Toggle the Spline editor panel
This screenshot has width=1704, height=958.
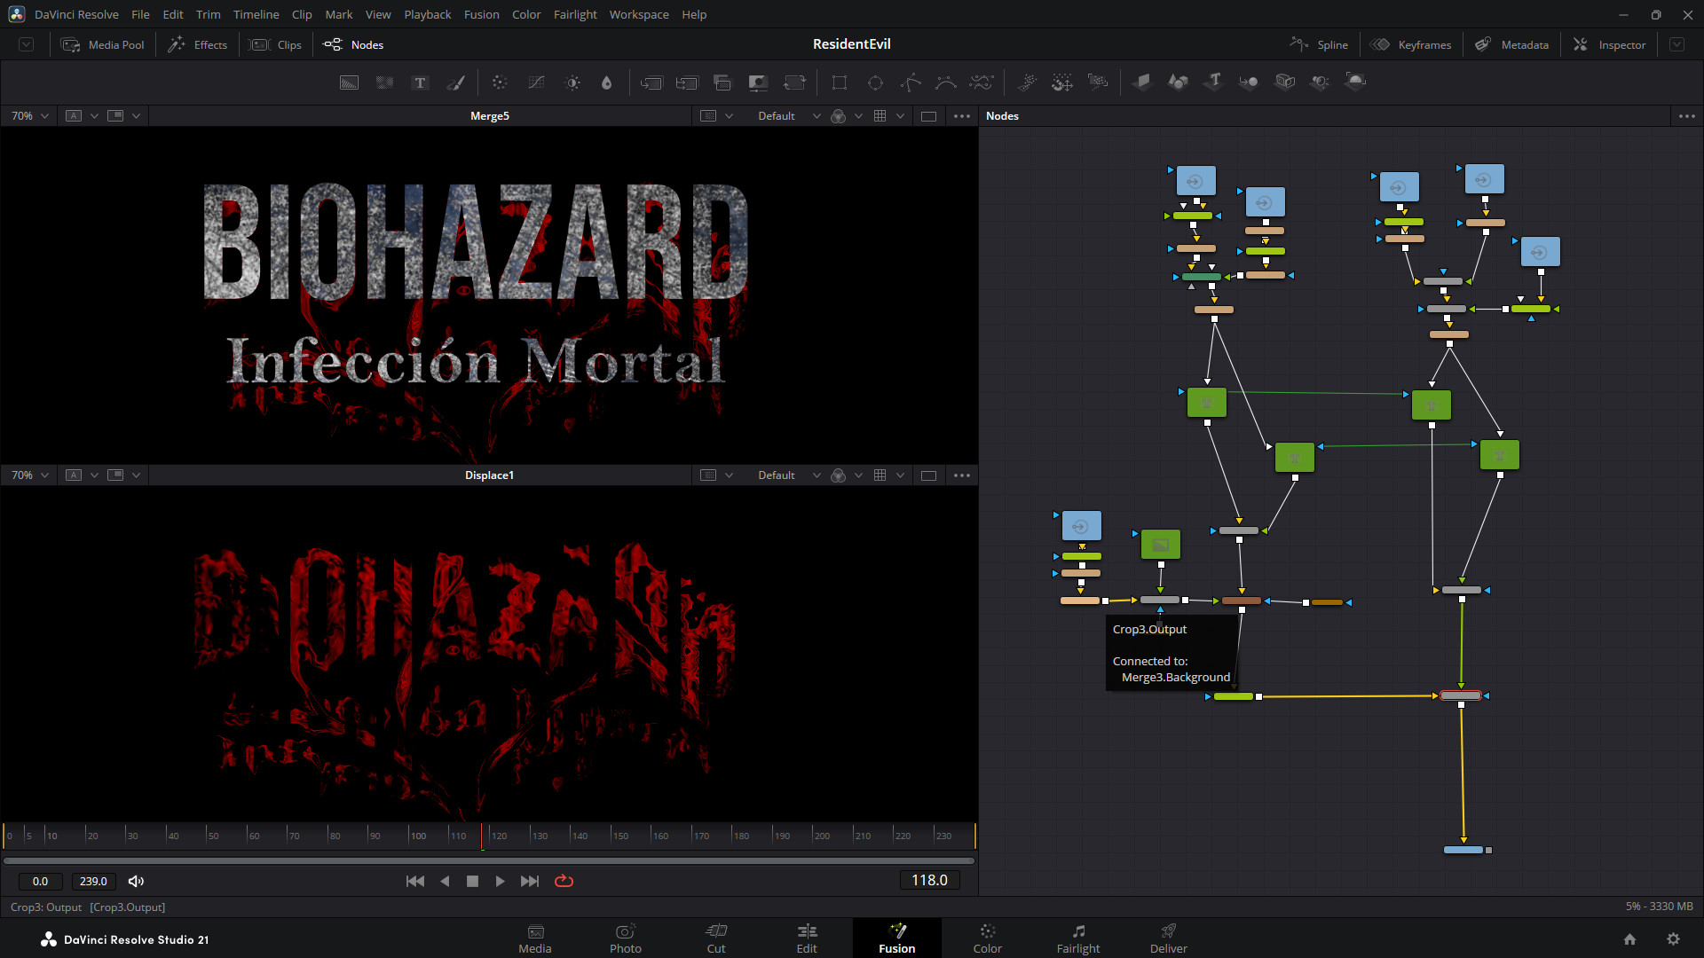[1319, 44]
